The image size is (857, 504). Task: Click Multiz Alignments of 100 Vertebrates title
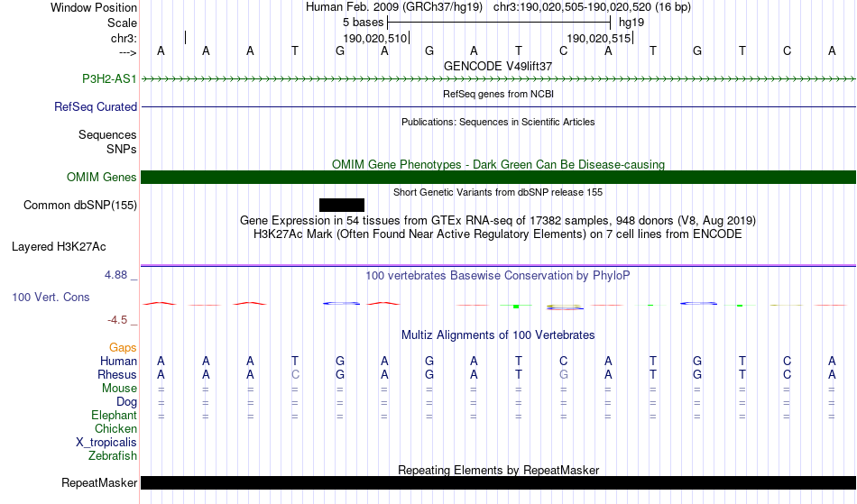pos(498,335)
